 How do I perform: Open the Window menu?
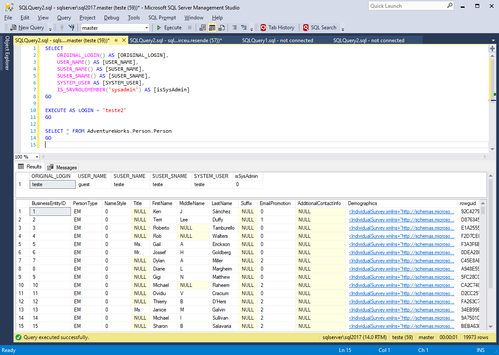[194, 18]
